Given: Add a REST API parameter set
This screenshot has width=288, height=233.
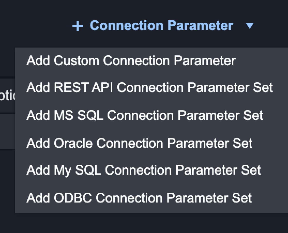Looking at the screenshot, I should coord(149,88).
